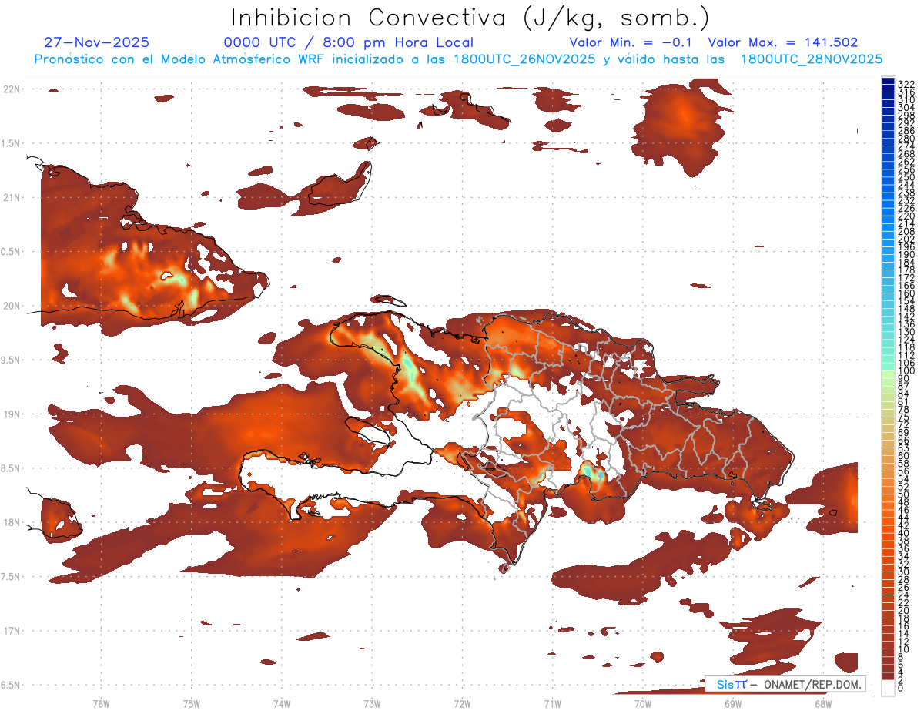The width and height of the screenshot is (924, 714).
Task: Click the 'SisTT - ONAMET/REP.DOM.' credit box
Action: [785, 684]
